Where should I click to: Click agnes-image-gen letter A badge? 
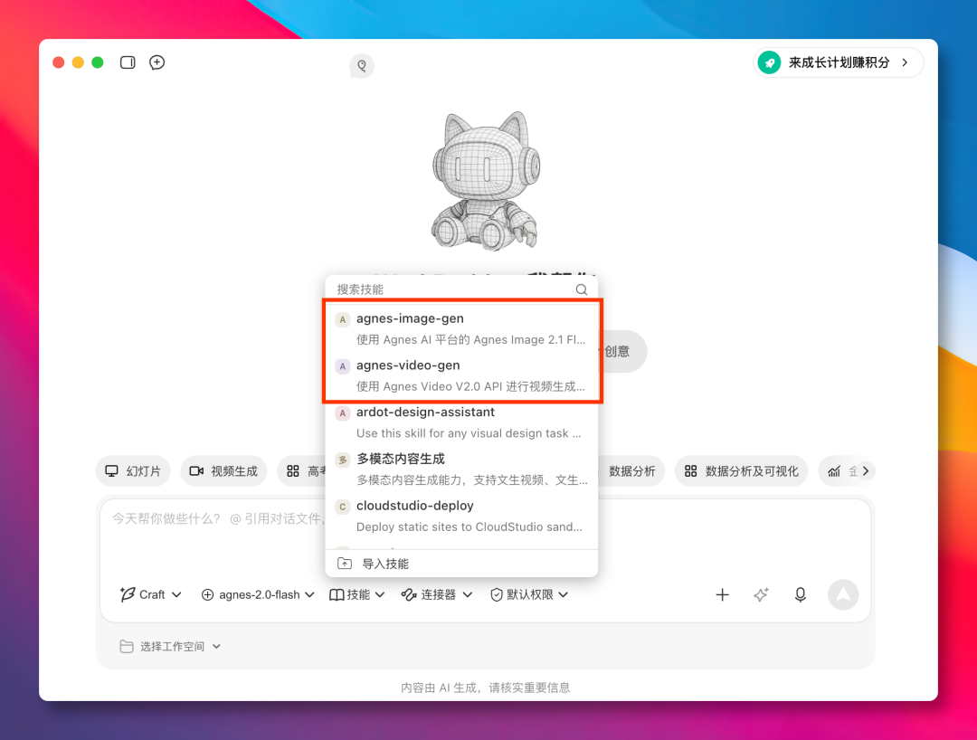click(342, 319)
